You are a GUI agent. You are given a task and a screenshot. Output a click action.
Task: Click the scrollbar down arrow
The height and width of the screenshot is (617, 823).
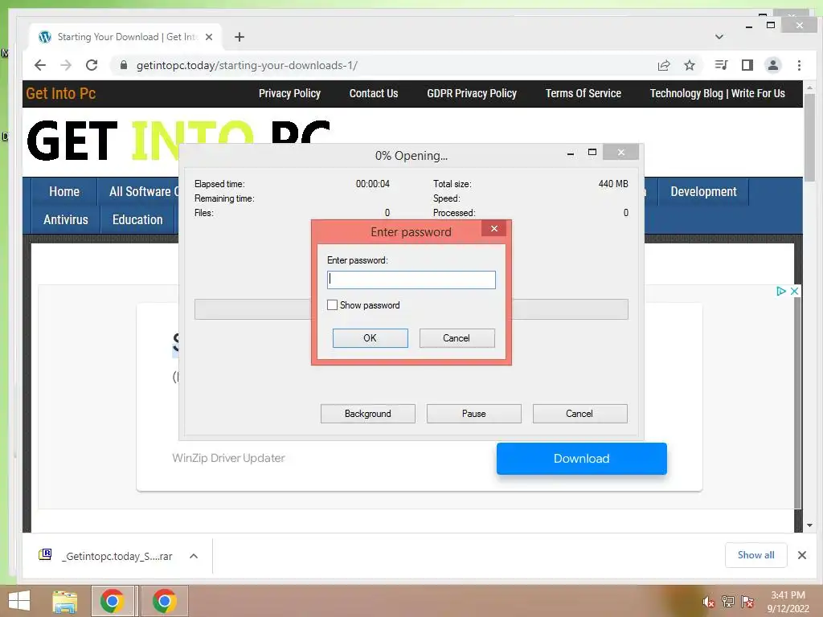coord(809,525)
